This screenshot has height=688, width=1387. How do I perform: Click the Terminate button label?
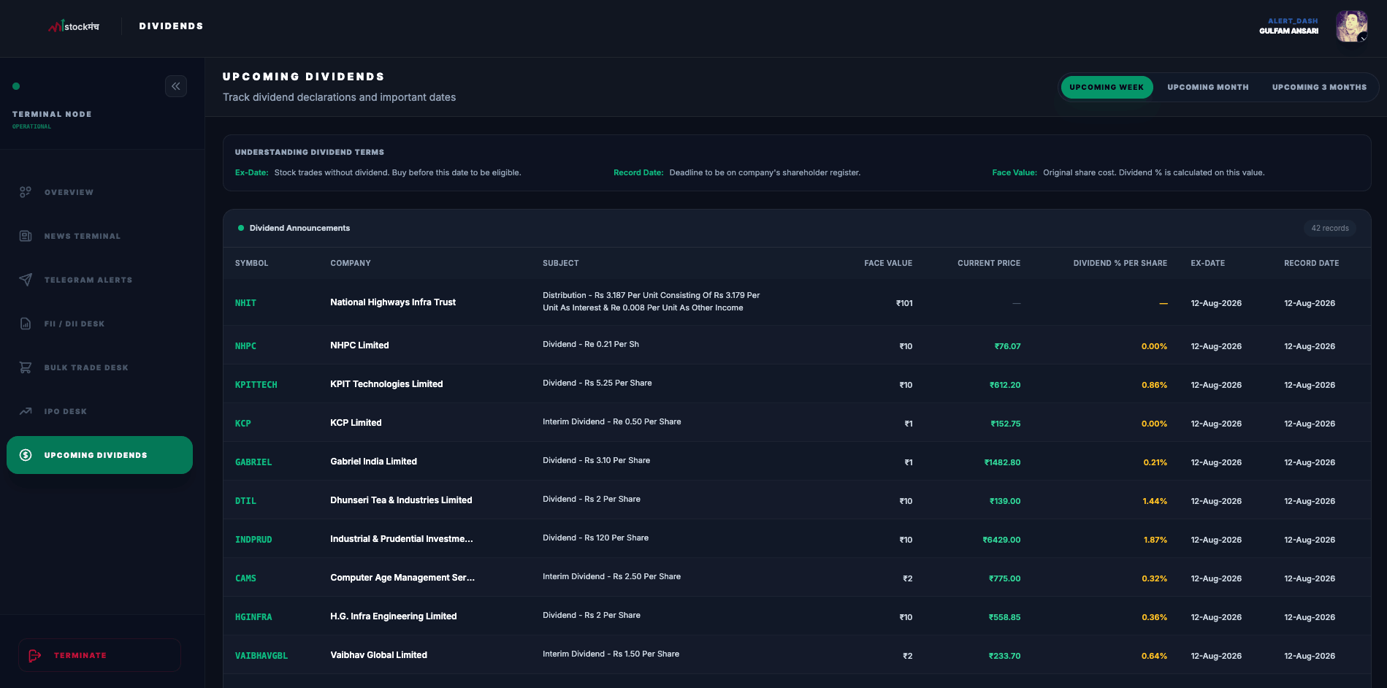80,656
